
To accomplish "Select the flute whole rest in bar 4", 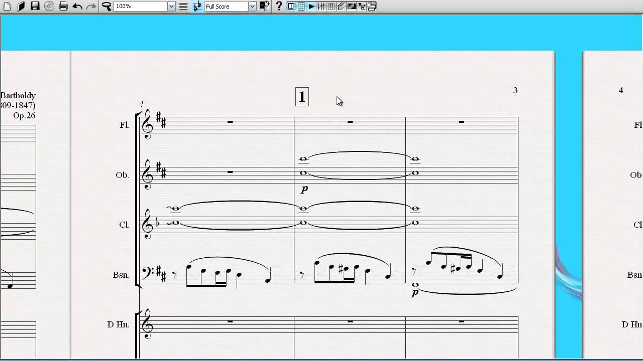I will point(230,121).
